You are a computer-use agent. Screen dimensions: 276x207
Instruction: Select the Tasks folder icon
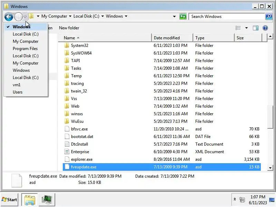tap(67, 68)
